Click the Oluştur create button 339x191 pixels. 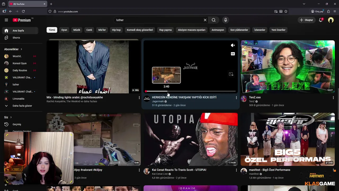[306, 20]
